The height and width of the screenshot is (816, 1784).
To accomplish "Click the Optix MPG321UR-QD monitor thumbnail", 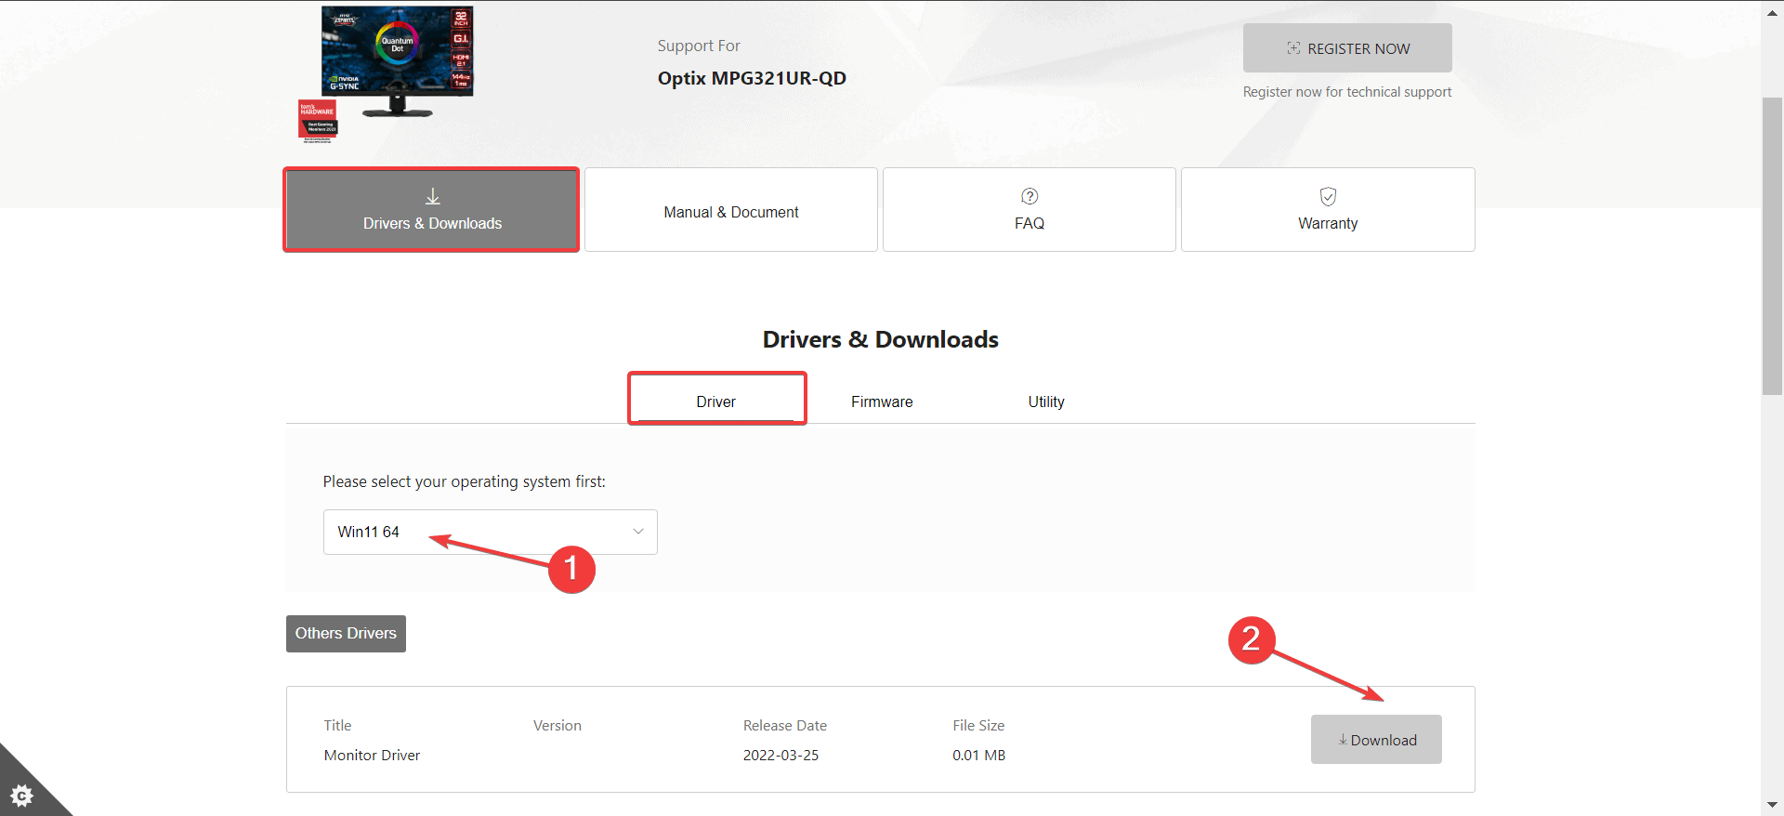I will (398, 60).
